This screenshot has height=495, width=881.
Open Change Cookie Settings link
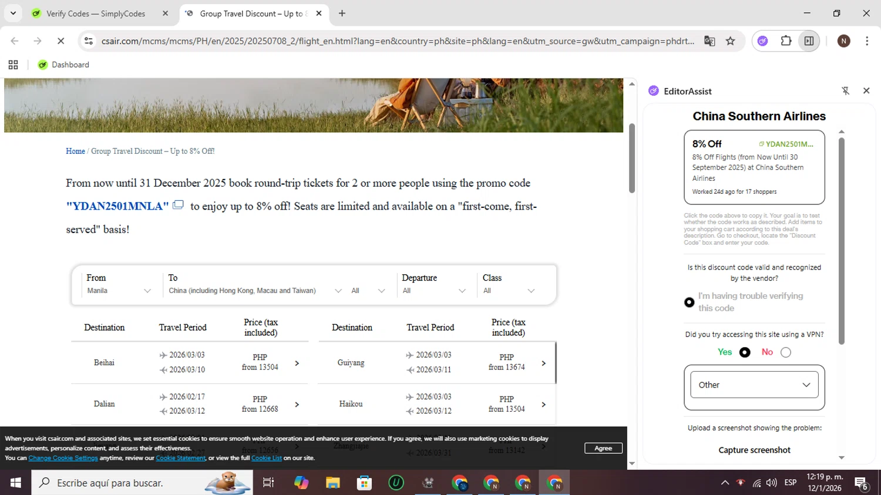click(x=63, y=458)
